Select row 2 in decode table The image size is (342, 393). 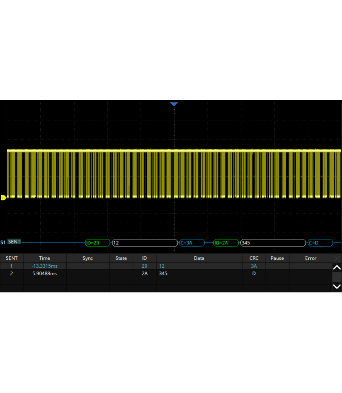pyautogui.click(x=166, y=274)
